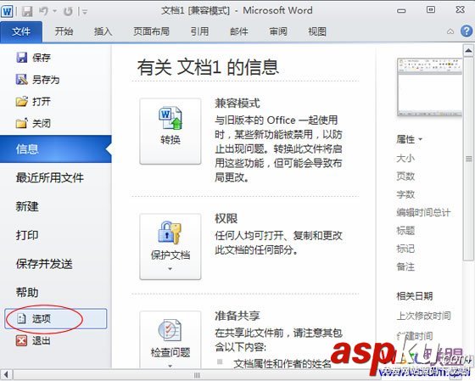Open 最近所用文件 list
The image size is (475, 381).
pyautogui.click(x=50, y=177)
